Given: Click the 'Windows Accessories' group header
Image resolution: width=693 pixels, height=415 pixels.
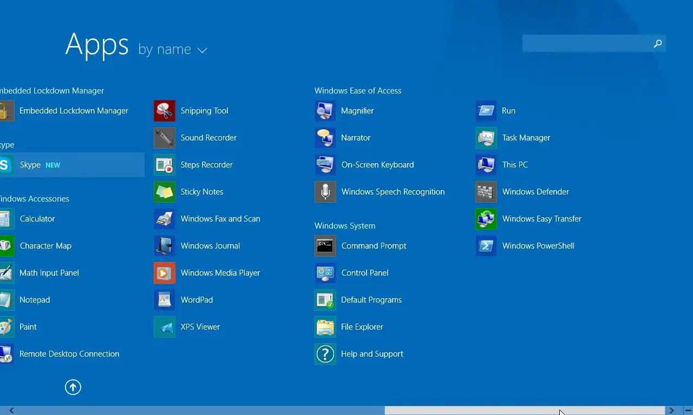Looking at the screenshot, I should (x=35, y=199).
